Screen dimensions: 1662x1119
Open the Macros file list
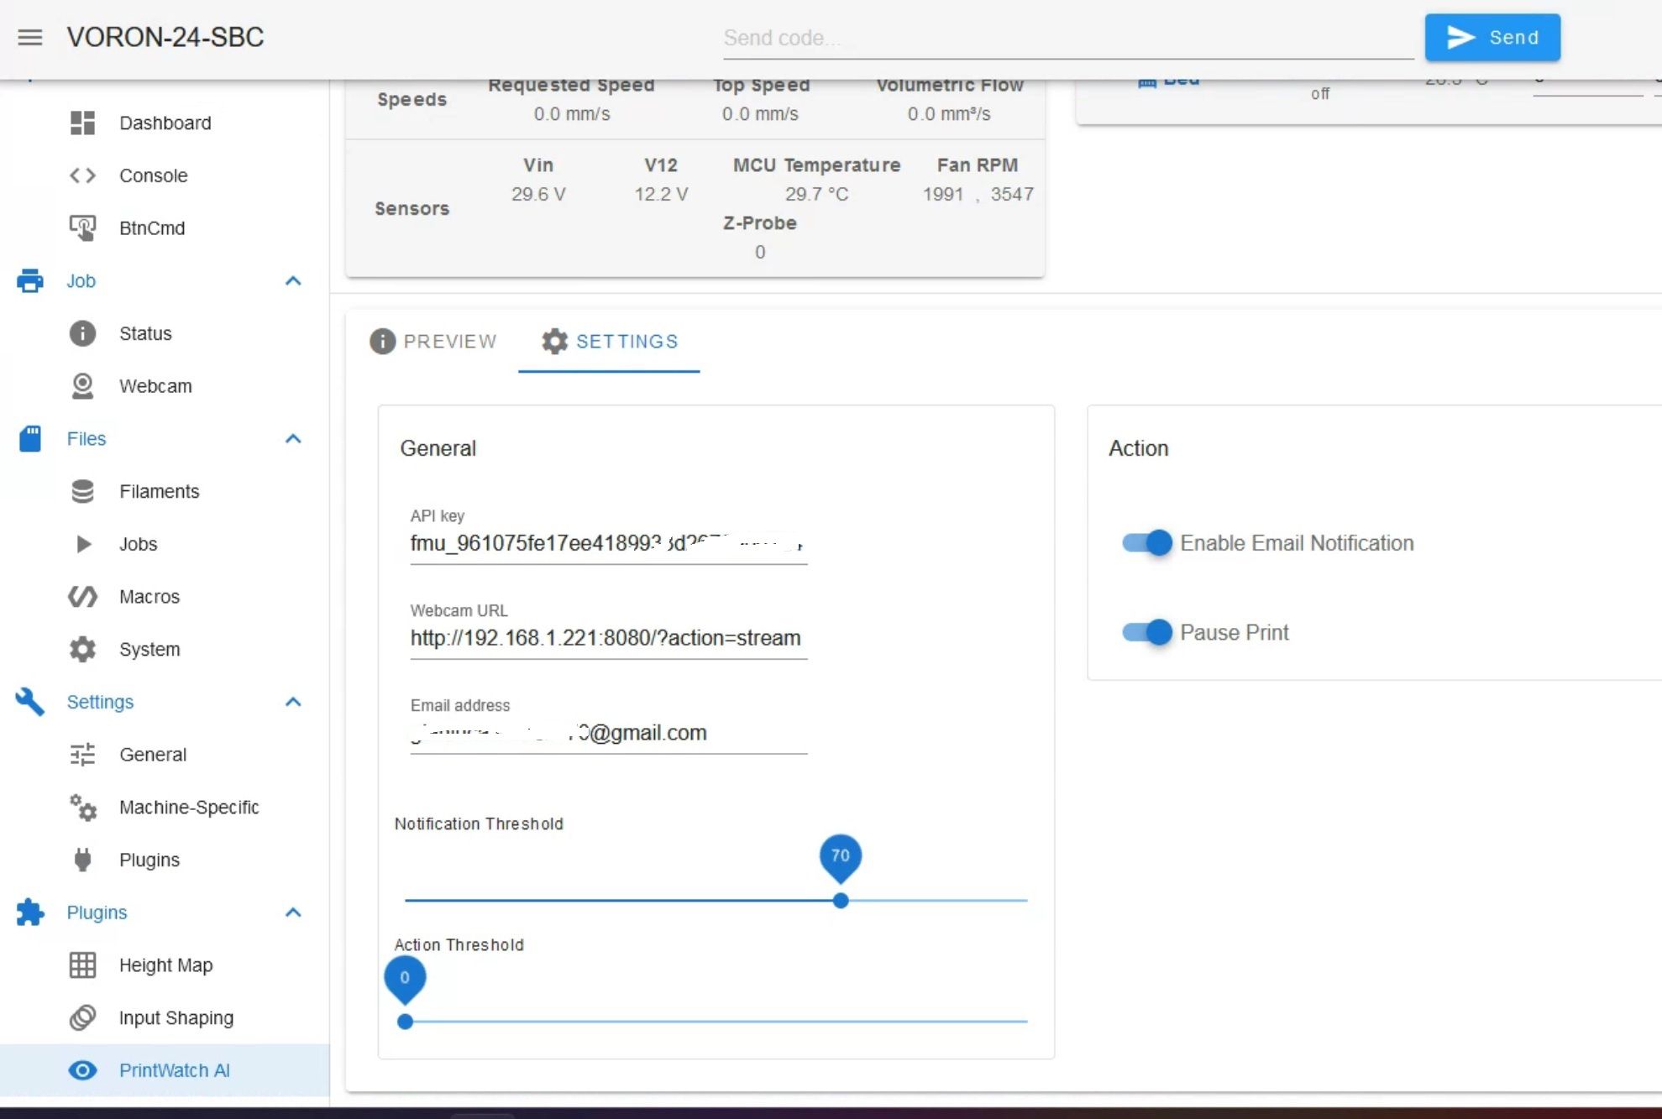(x=149, y=597)
